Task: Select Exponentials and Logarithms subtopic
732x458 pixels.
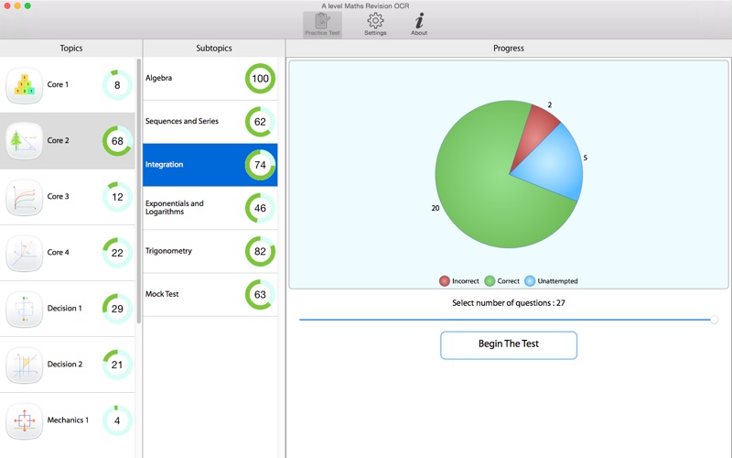Action: [210, 208]
